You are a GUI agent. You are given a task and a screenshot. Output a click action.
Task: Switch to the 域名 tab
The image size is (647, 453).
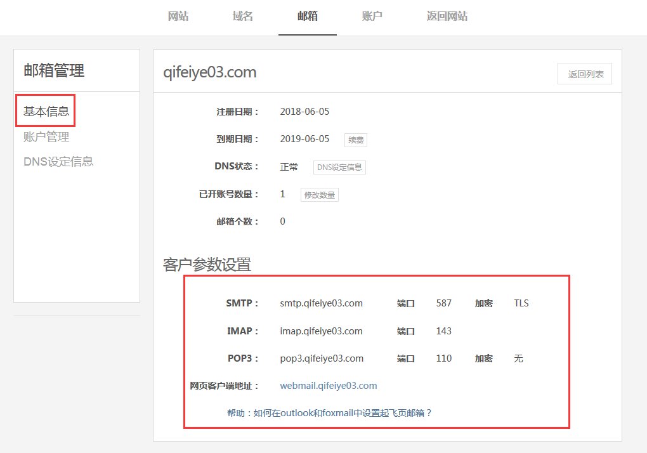(242, 16)
